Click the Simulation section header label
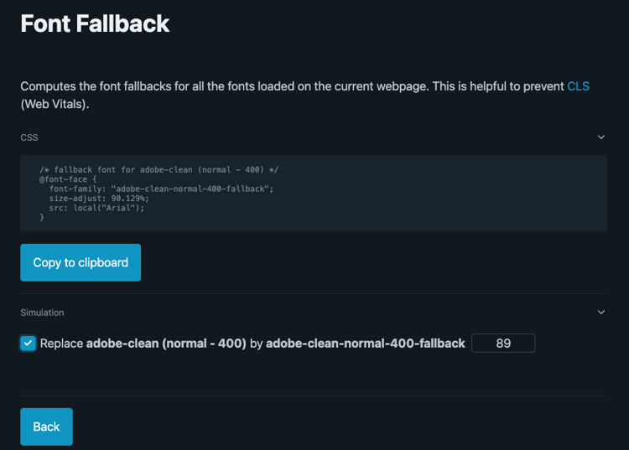Viewport: 629px width, 450px height. 42,313
